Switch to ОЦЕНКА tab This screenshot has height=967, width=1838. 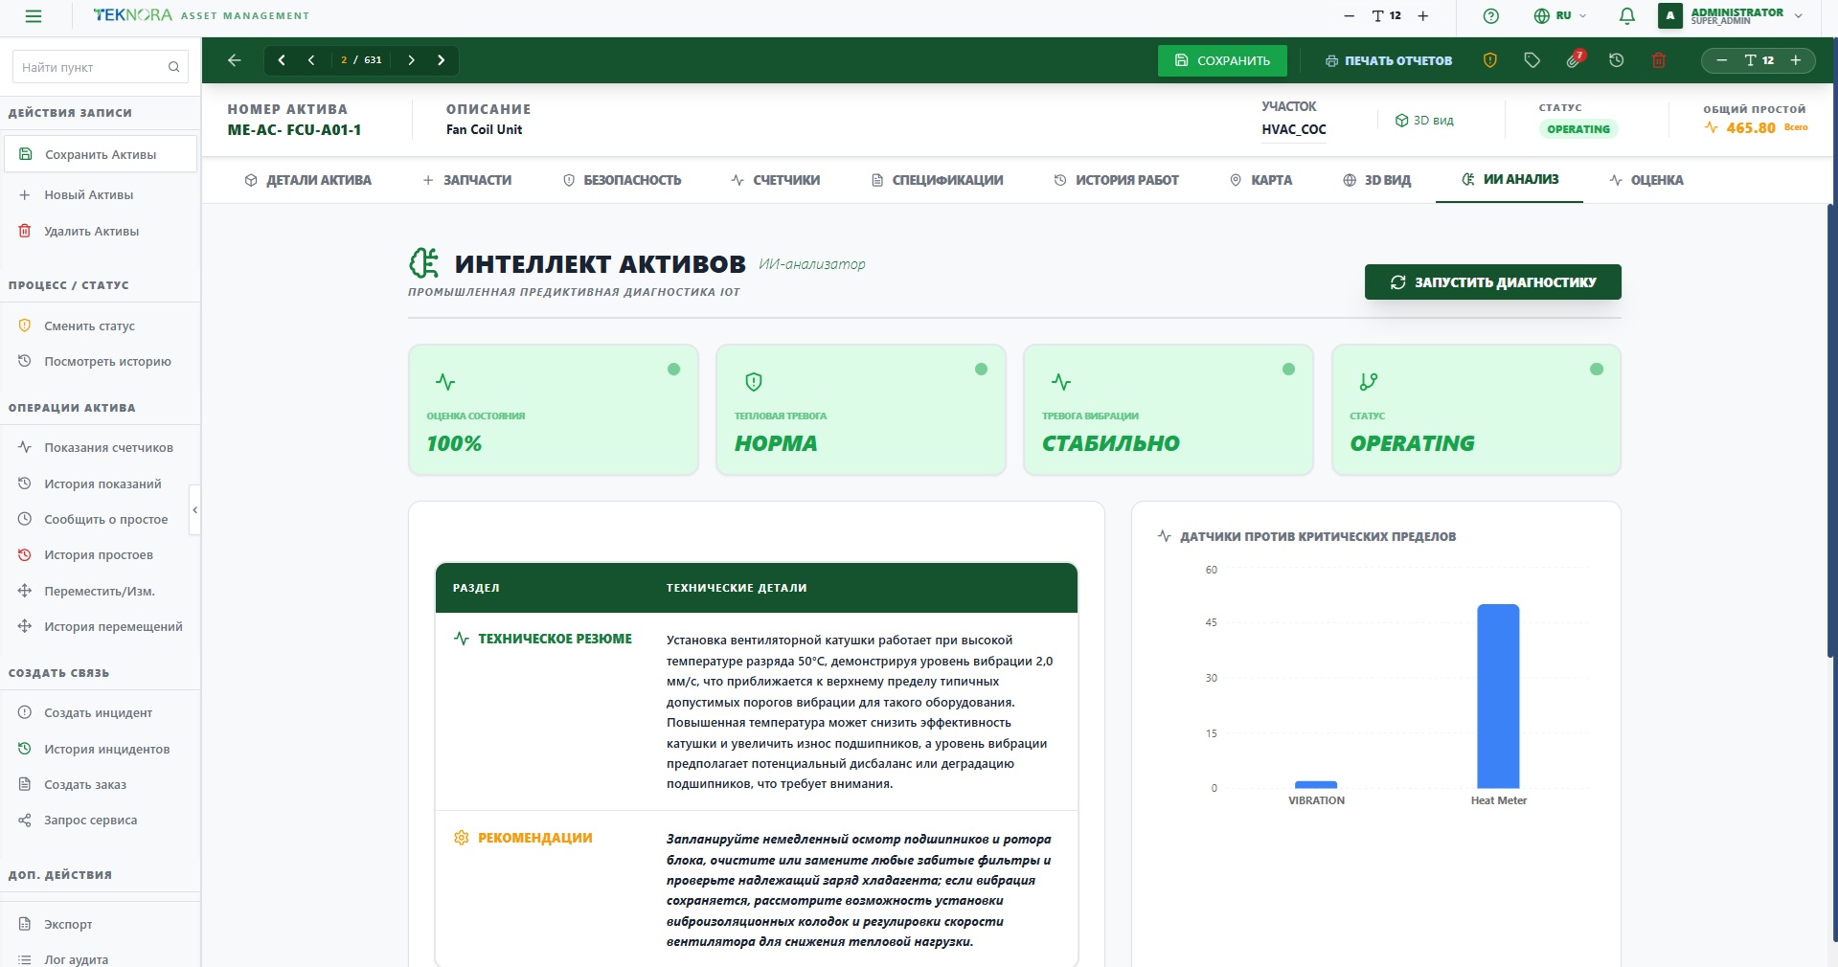[1646, 180]
